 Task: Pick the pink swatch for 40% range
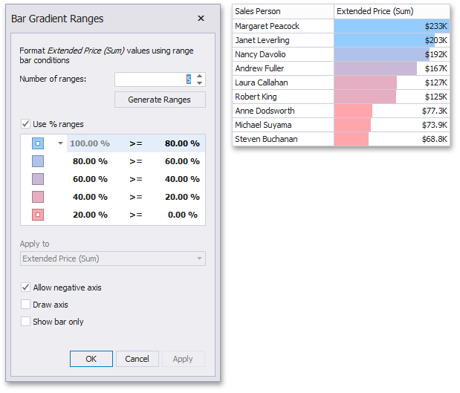(38, 197)
